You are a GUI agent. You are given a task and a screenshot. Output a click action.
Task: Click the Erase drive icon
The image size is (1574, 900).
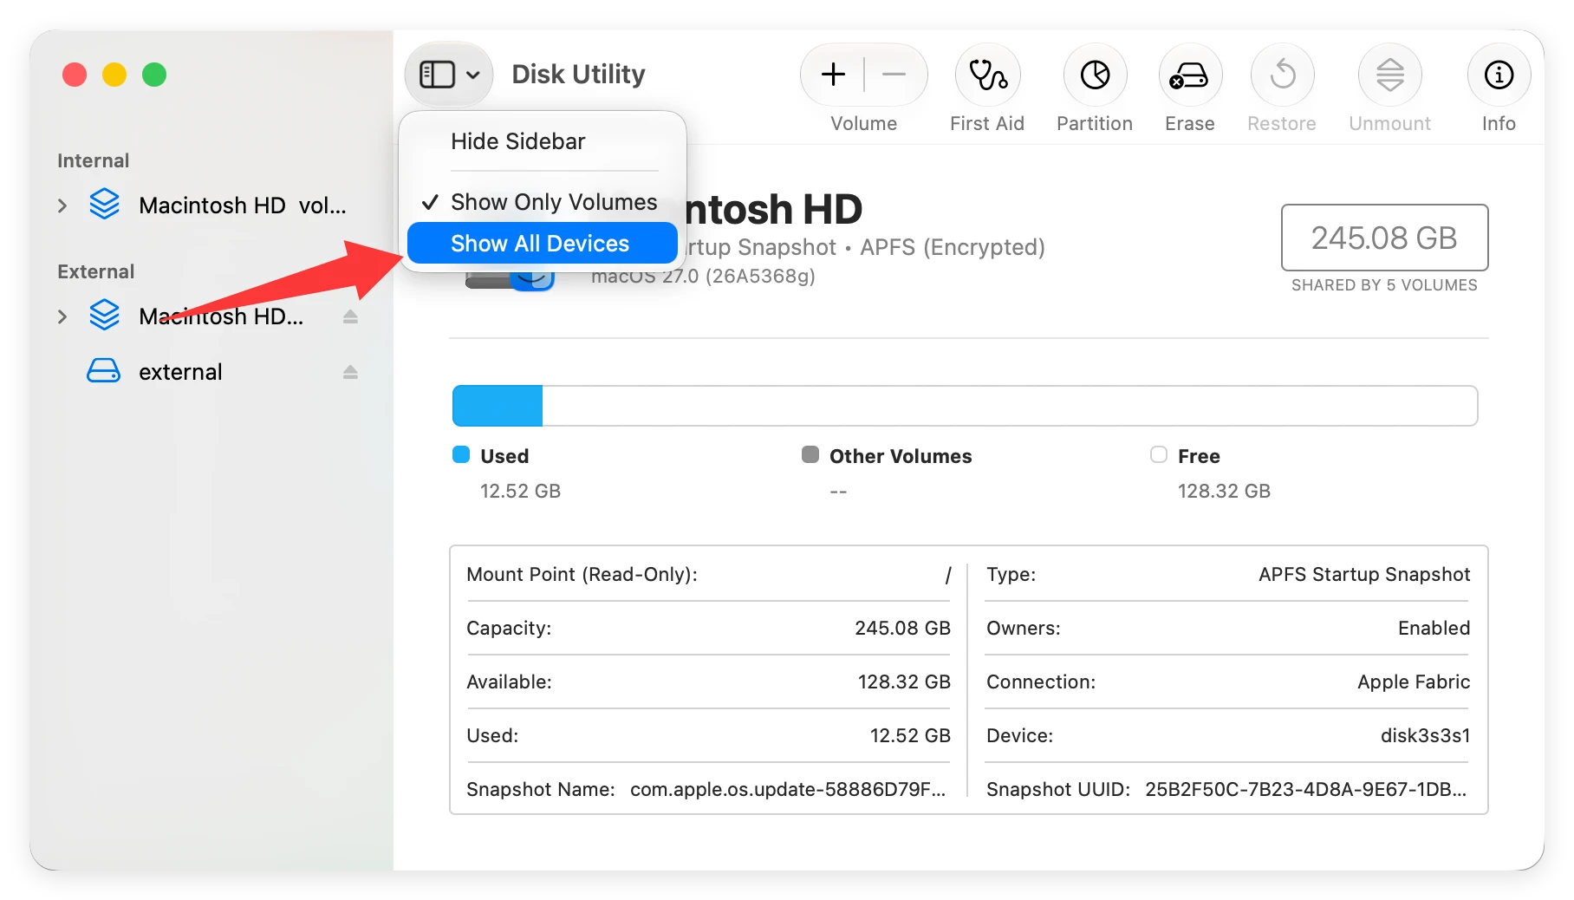coord(1189,75)
